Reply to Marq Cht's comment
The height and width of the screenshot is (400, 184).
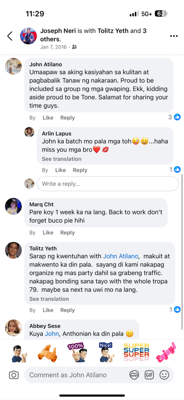[x=67, y=232]
